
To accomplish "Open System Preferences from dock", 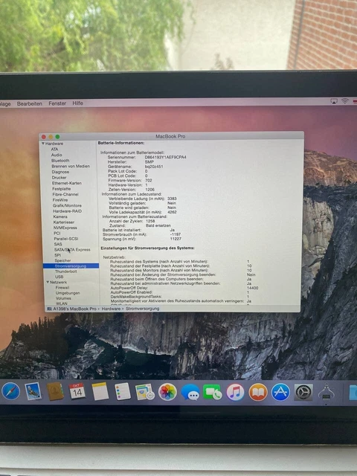I will [303, 392].
